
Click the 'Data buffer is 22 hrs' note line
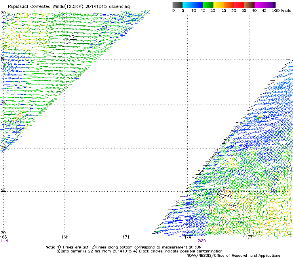(x=139, y=251)
